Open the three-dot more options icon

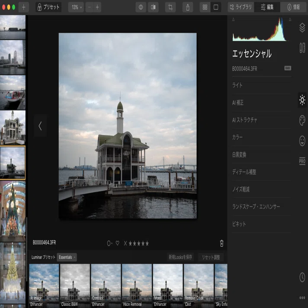302,298
